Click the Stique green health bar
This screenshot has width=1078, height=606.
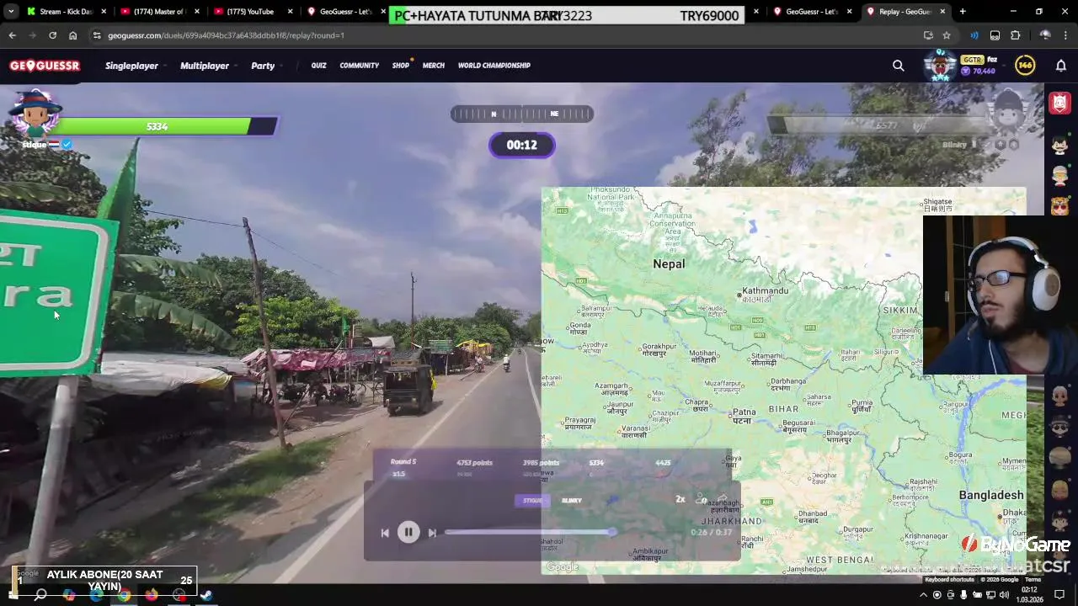coord(157,126)
